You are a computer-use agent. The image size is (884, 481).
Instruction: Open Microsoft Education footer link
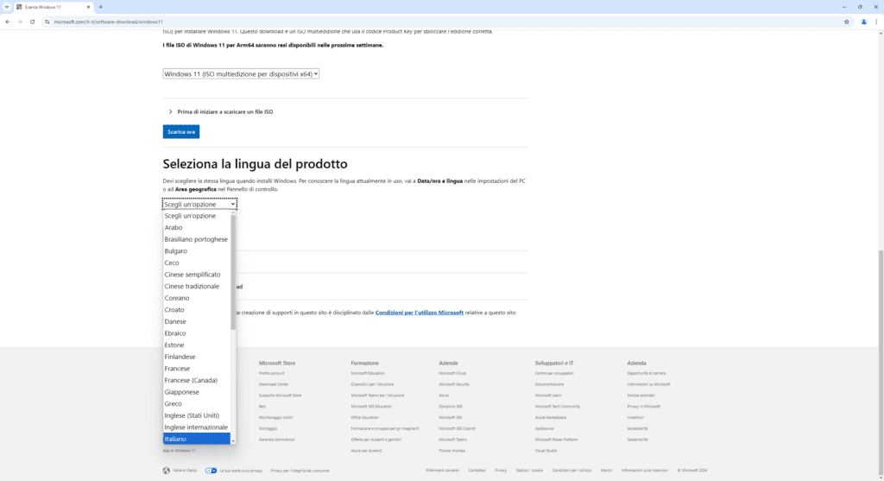click(368, 373)
